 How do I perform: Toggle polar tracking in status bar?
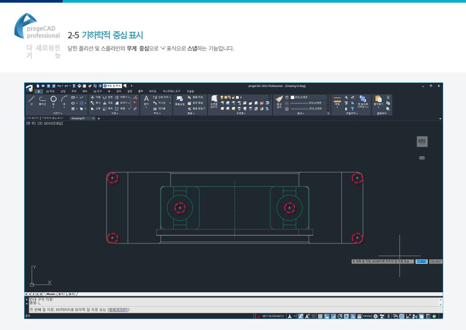340,316
